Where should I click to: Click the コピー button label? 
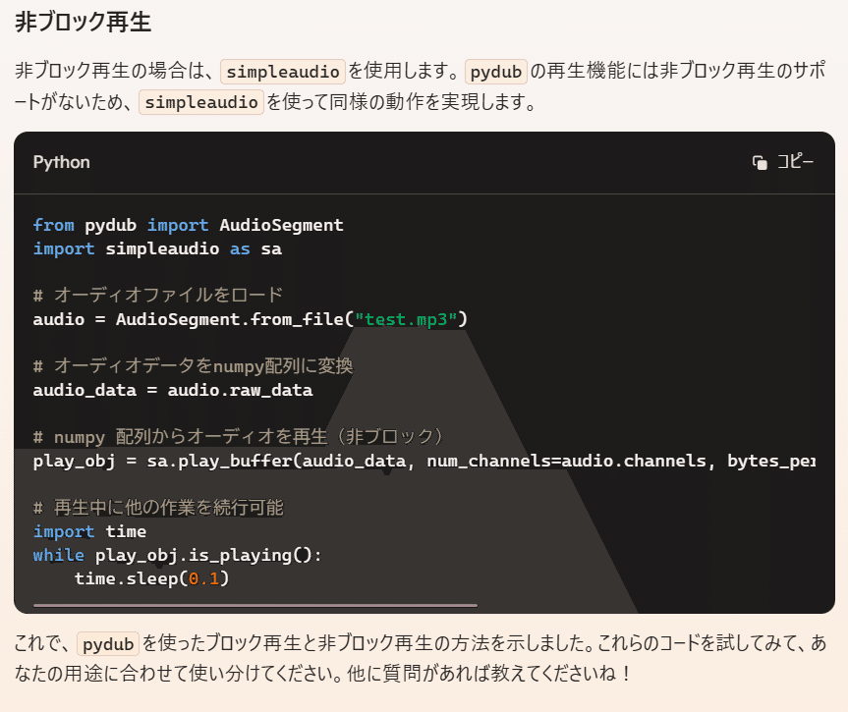pos(796,162)
